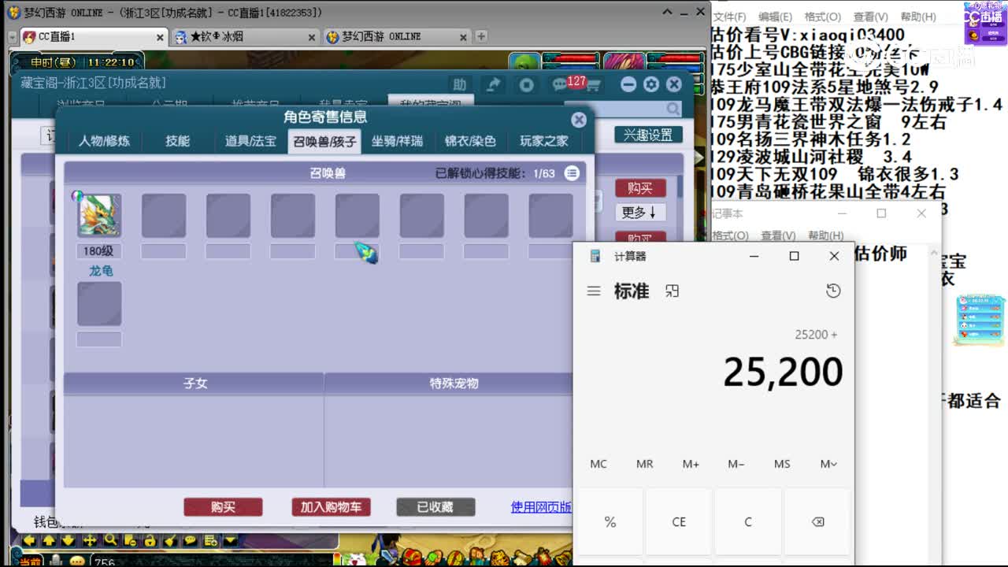
Task: Click the speech bubble chat toolbar icon
Action: (x=190, y=540)
